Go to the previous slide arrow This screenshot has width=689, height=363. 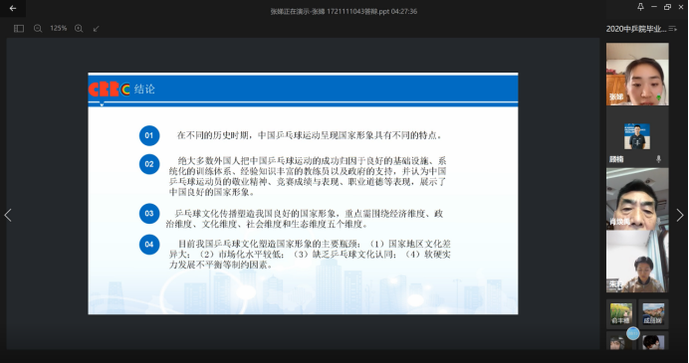coord(8,215)
